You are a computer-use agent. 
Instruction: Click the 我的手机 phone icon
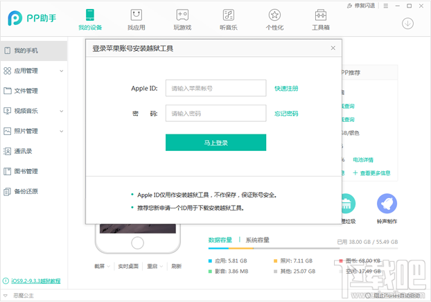point(8,51)
